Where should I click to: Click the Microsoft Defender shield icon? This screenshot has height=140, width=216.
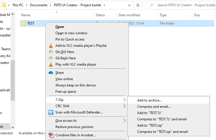coord(51,112)
